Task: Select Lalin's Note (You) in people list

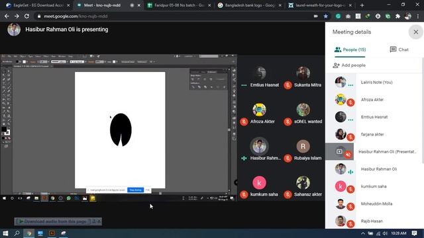Action: 374,82
